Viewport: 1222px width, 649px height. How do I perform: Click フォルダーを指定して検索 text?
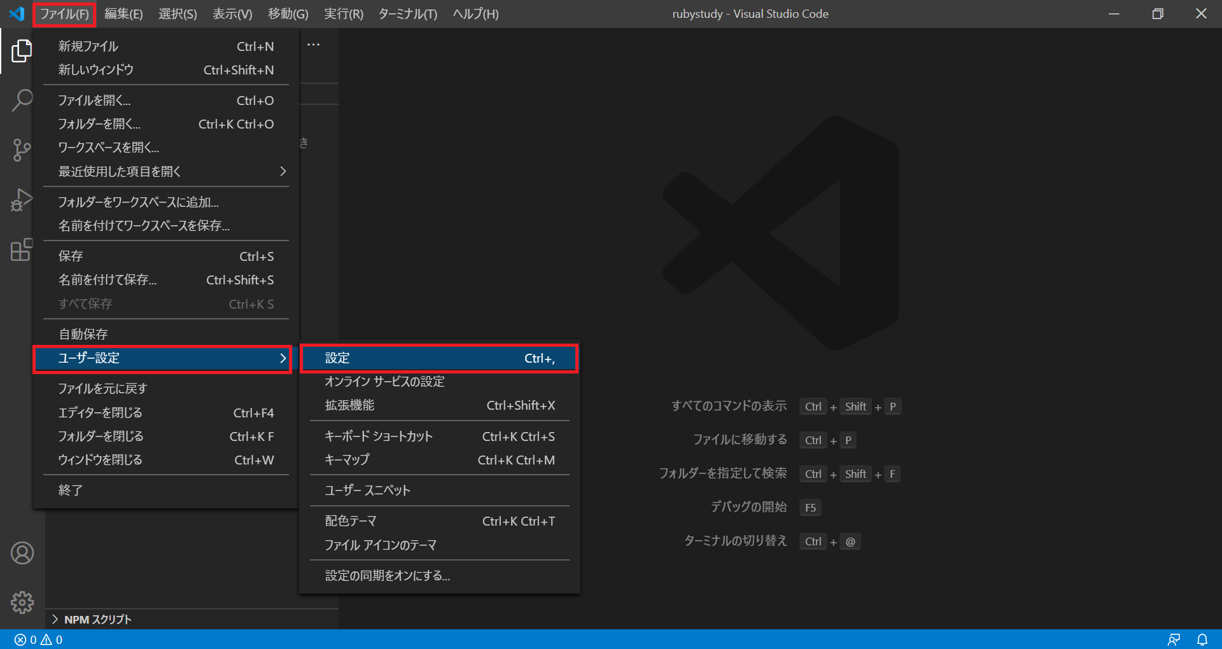723,473
